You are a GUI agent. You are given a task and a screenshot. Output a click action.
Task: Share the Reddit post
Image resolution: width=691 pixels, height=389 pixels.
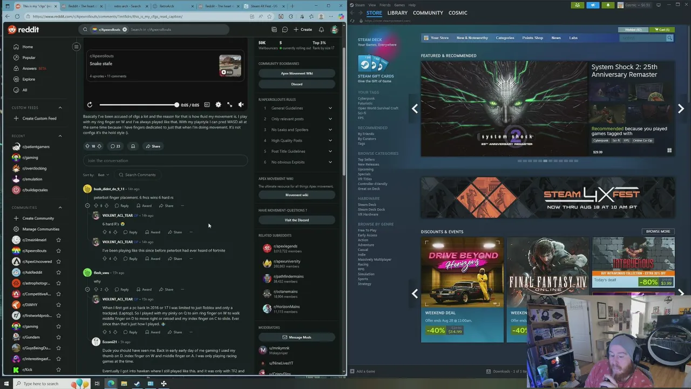click(x=153, y=146)
